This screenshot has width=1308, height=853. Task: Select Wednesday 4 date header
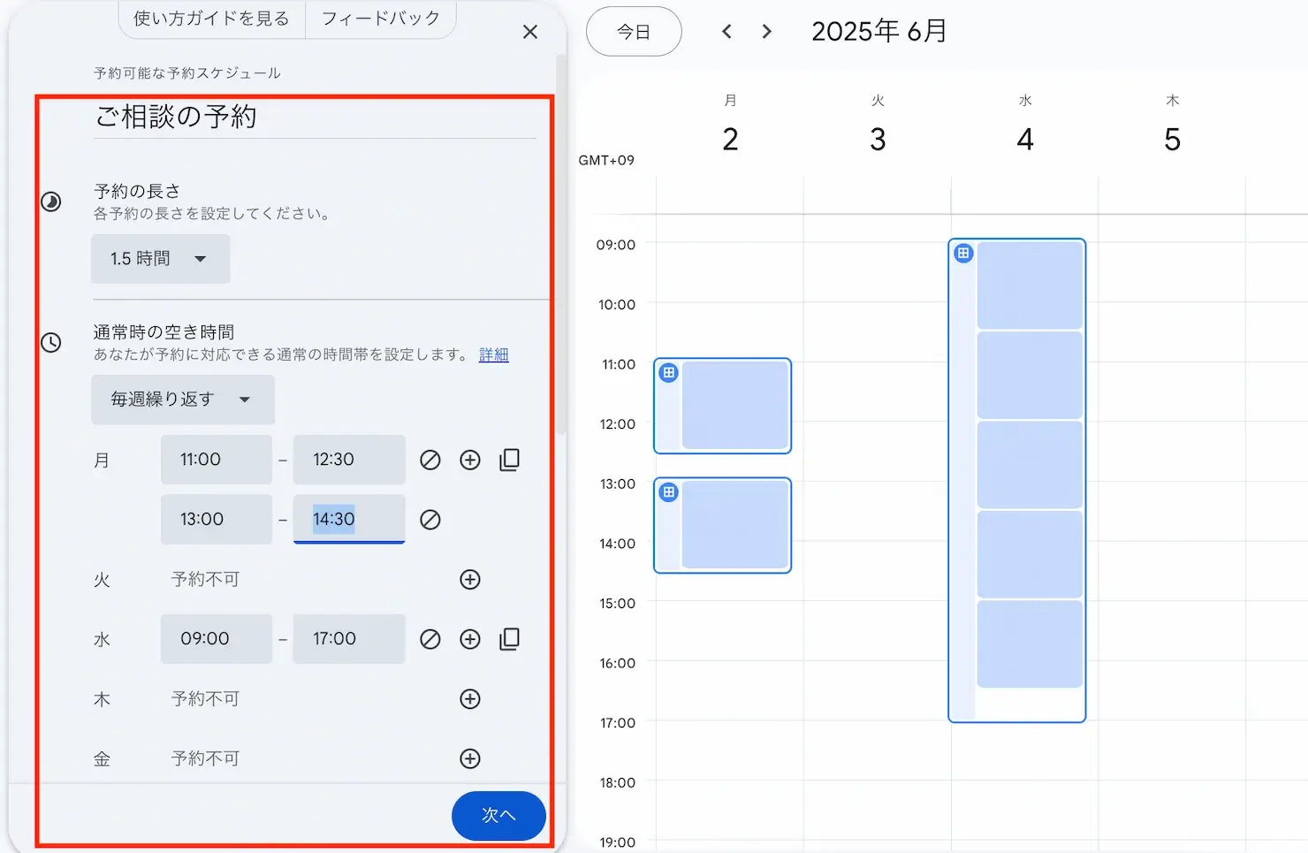coord(1025,140)
